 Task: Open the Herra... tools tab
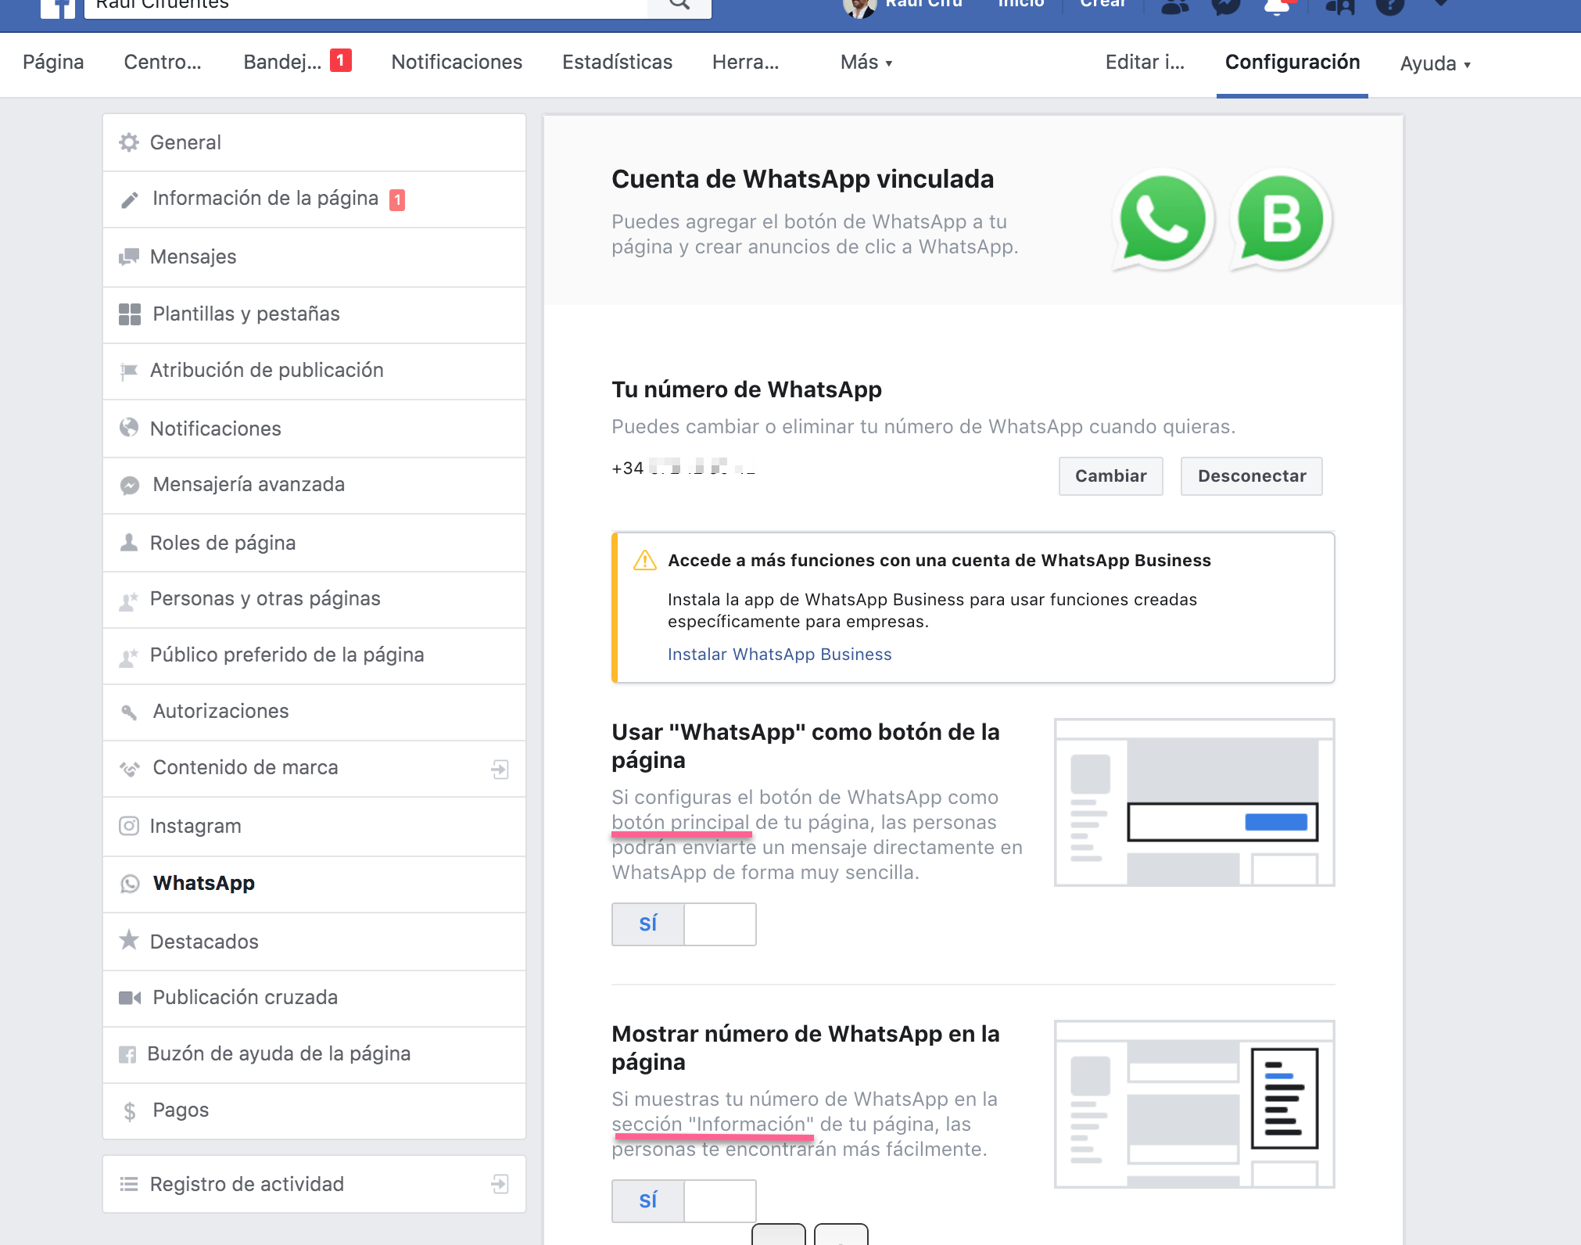pos(745,63)
